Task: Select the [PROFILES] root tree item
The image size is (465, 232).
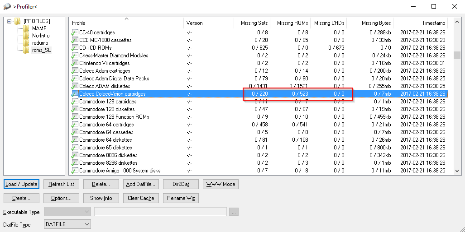Action: pos(37,21)
